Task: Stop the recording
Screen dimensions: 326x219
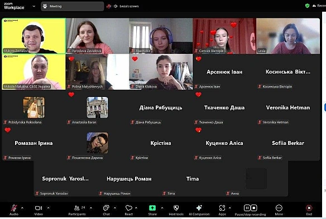Action: [254, 208]
